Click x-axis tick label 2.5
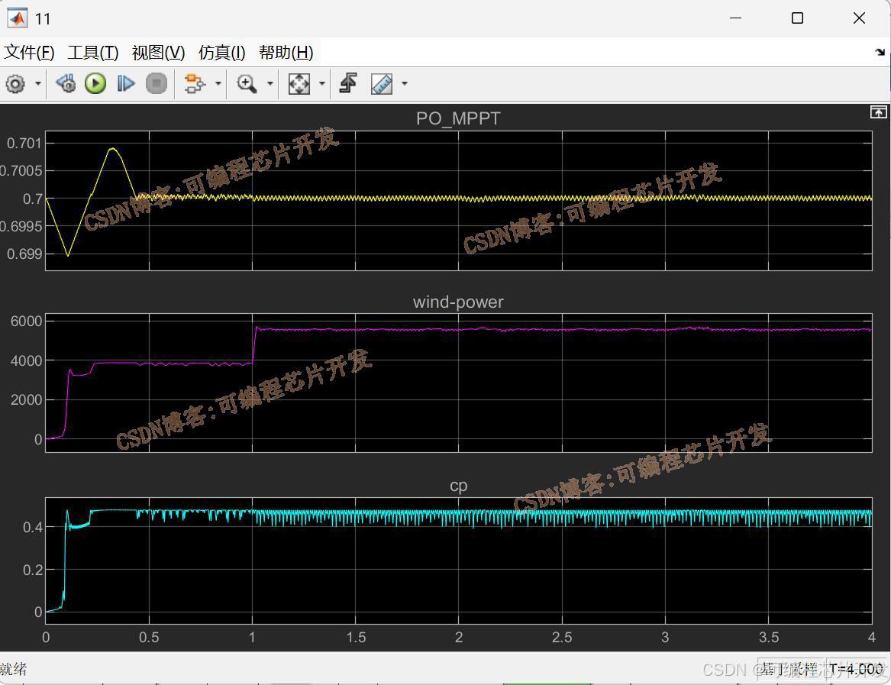Viewport: 891px width, 685px height. [562, 637]
